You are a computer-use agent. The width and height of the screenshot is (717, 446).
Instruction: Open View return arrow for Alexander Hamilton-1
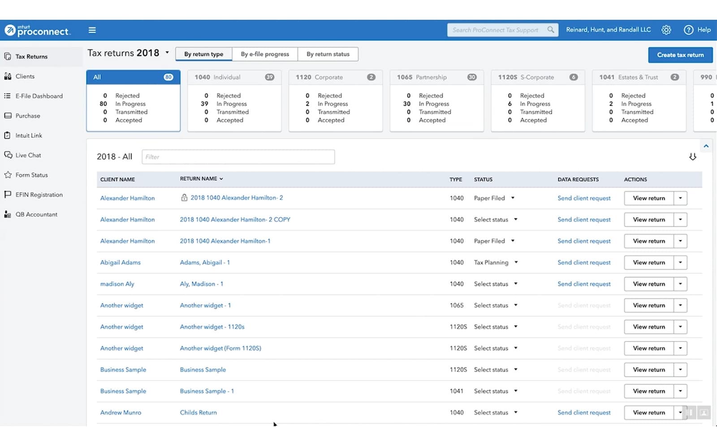(680, 241)
